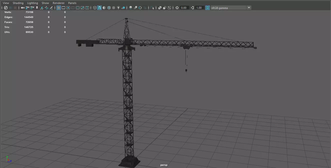Toggle the Safe Title icon
Viewport: 331px width, 168px height.
click(x=87, y=8)
